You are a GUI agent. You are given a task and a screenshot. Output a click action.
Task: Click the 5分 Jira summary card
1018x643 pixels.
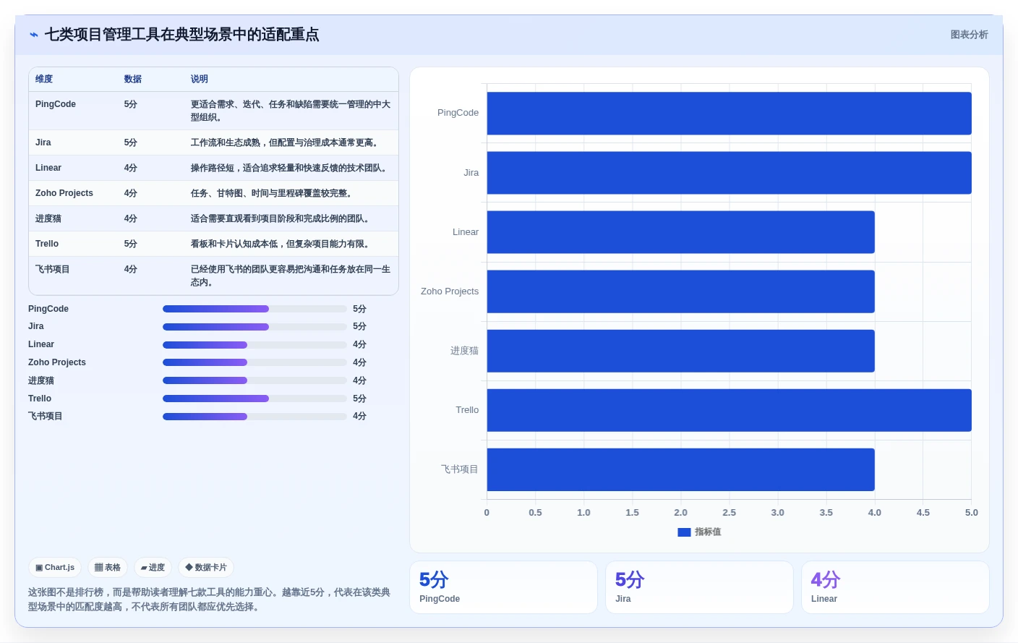[x=699, y=587]
